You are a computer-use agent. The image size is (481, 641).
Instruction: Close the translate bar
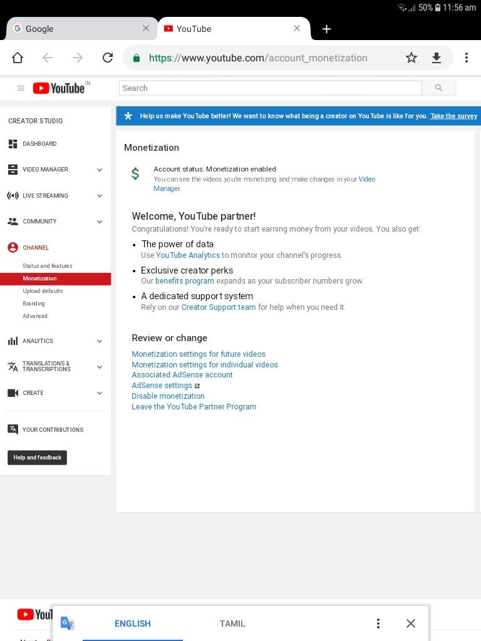coord(411,623)
